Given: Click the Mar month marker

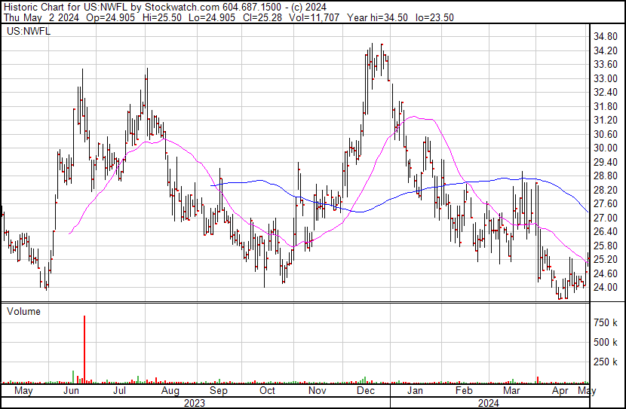Looking at the screenshot, I should tap(511, 392).
